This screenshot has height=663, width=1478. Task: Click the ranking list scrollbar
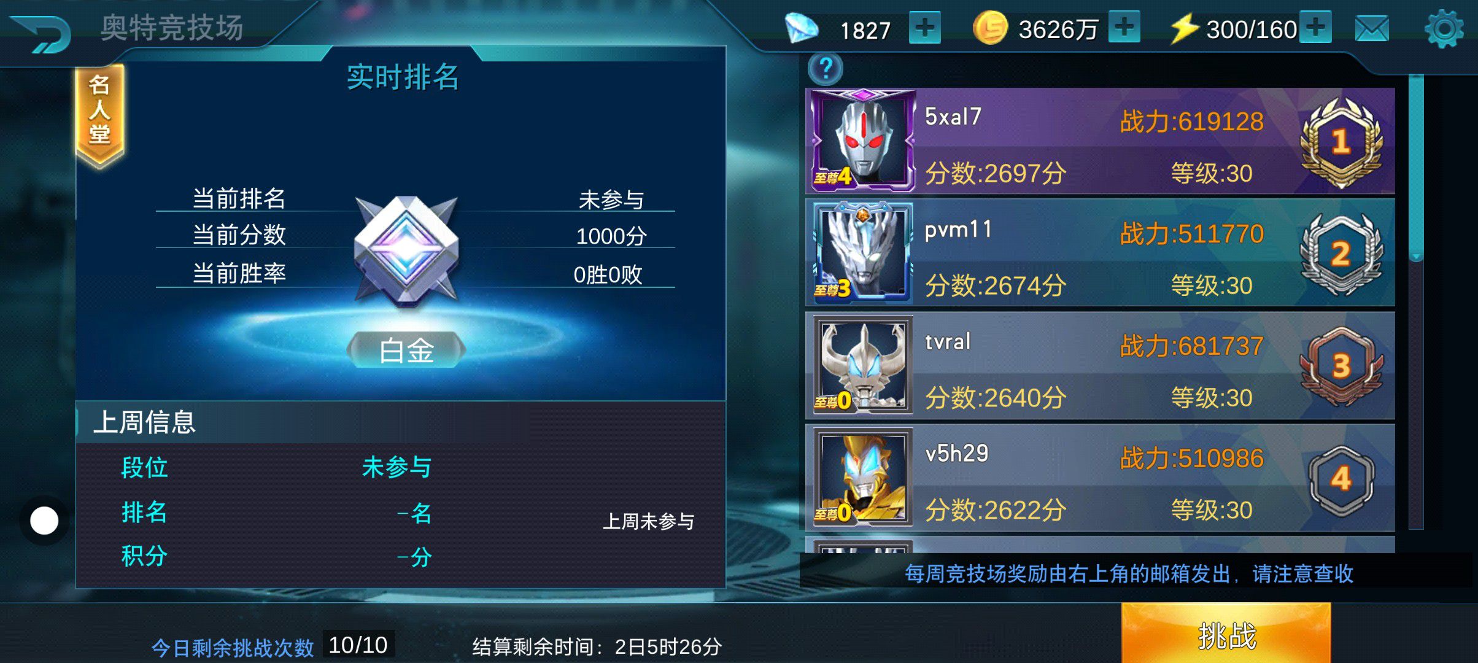tap(1415, 301)
